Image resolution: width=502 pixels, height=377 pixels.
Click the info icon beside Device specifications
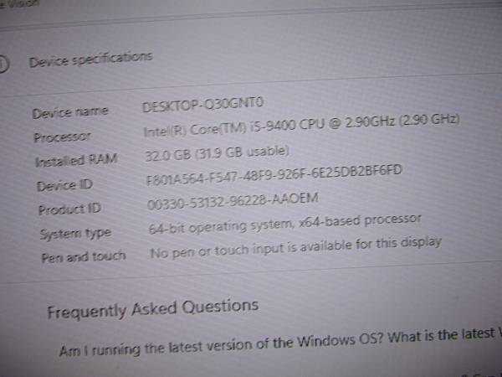tap(3, 64)
